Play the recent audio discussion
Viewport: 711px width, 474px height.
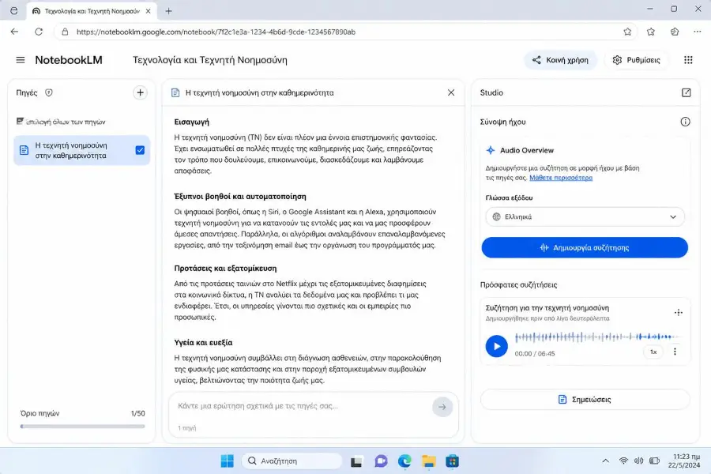pos(497,346)
